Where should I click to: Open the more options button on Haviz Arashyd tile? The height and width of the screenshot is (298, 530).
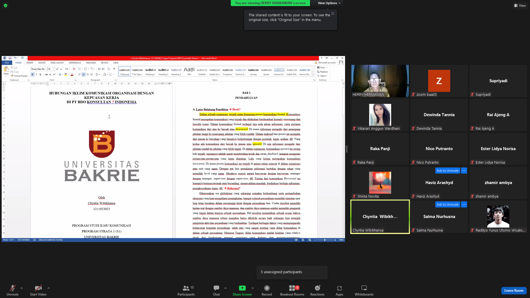[x=464, y=171]
